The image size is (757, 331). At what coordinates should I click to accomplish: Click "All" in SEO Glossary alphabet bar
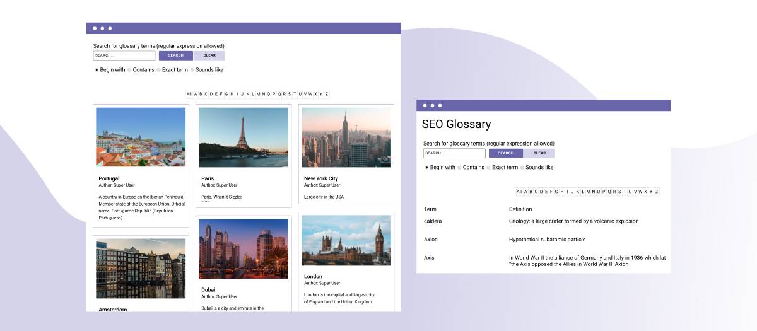[519, 192]
